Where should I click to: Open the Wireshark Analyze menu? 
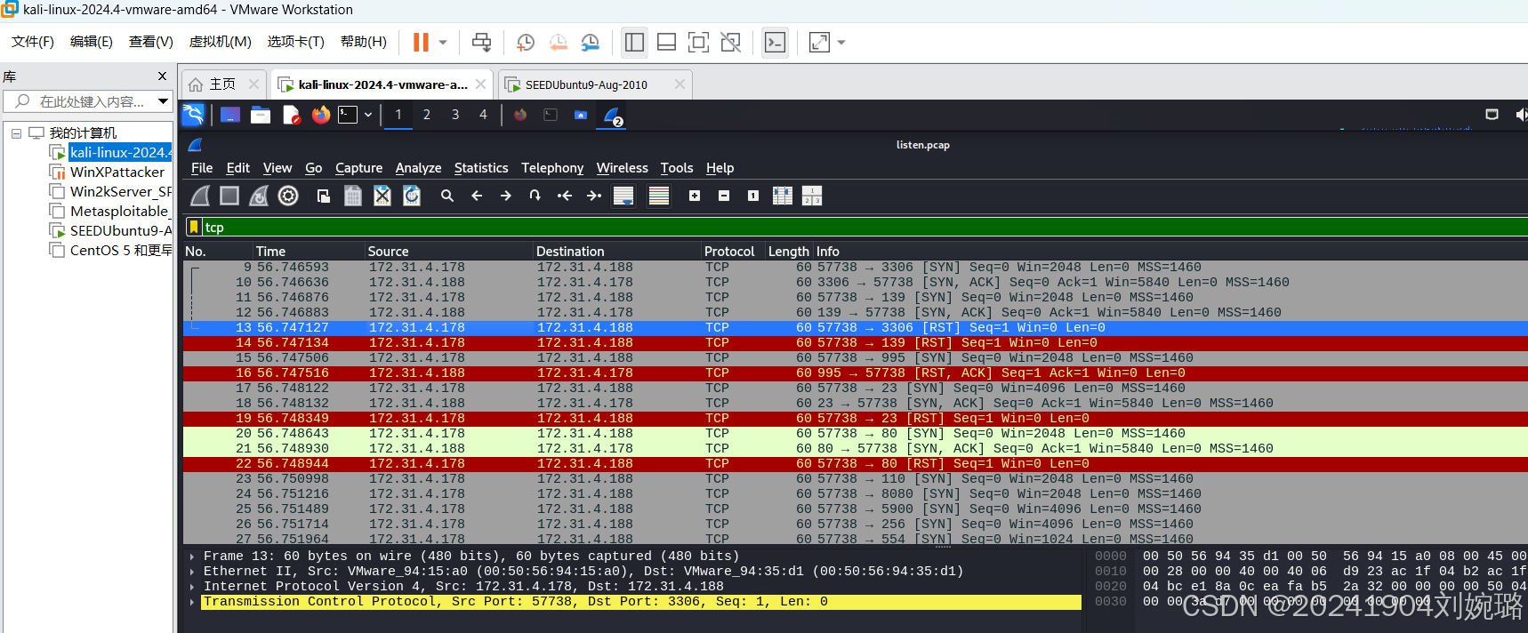[x=418, y=168]
